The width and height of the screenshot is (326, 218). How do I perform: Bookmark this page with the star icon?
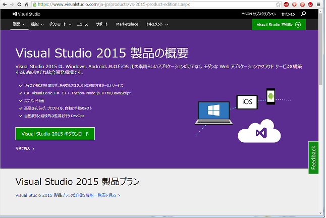[278, 5]
